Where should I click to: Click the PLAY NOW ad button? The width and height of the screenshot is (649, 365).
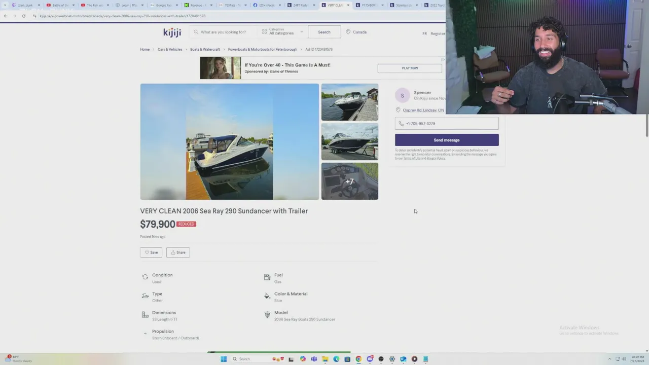tap(410, 68)
